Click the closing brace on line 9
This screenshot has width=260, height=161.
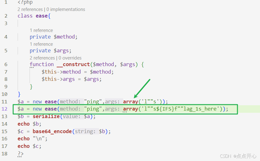pyautogui.click(x=31, y=87)
